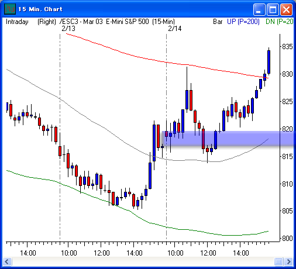Click the tall blue candle near 835
The image size is (296, 269).
(x=269, y=61)
